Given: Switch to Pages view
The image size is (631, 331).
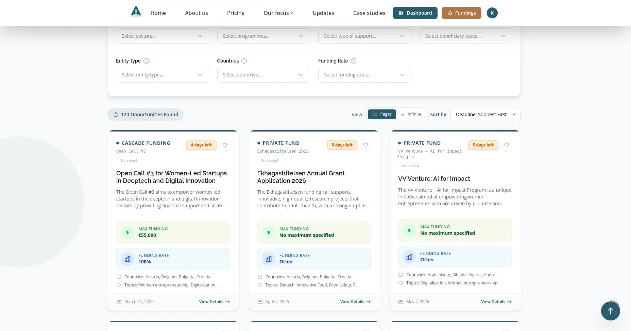Looking at the screenshot, I should (382, 114).
